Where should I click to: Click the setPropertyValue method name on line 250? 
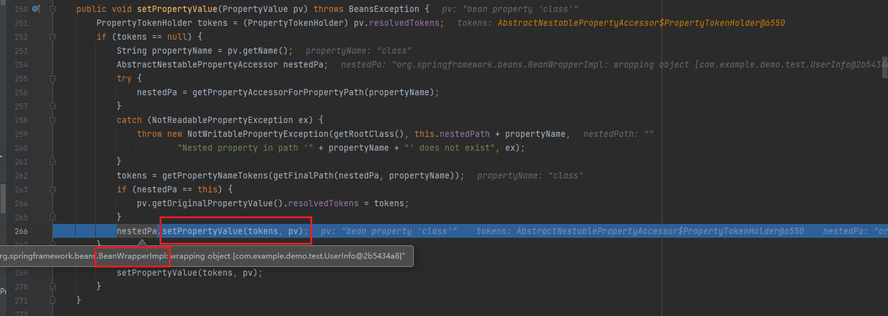click(x=177, y=9)
